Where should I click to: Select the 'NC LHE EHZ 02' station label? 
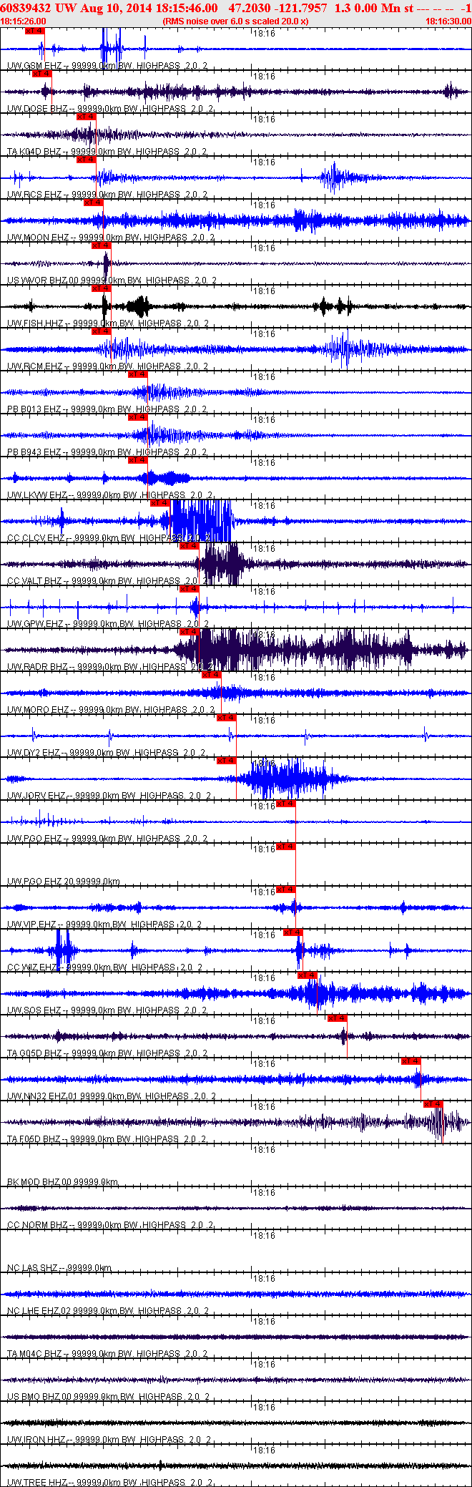tap(39, 1311)
